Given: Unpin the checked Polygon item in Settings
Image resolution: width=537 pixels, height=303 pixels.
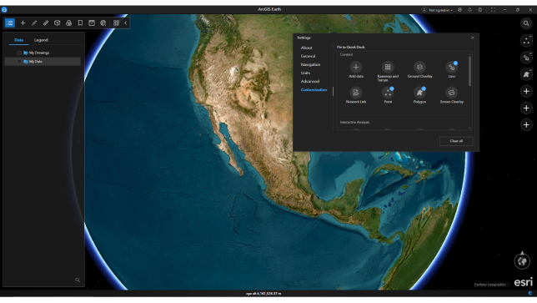Looking at the screenshot, I should tap(419, 93).
